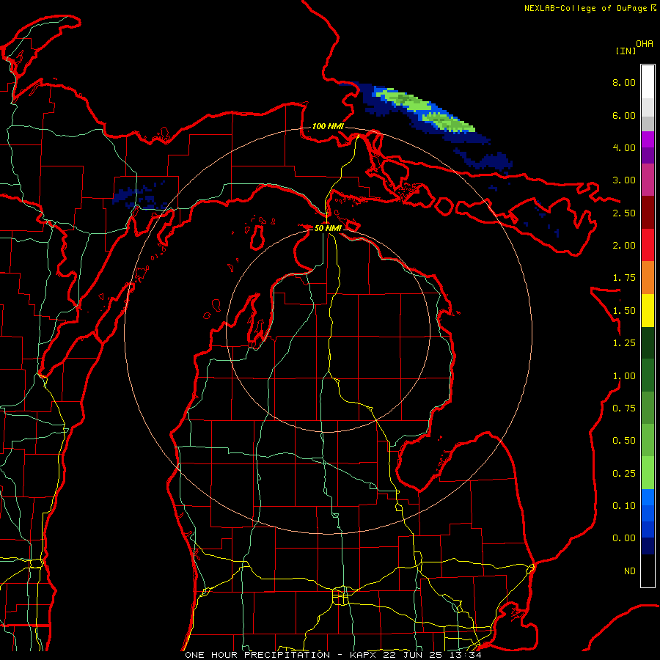Select the 1.25 legend value
The height and width of the screenshot is (660, 660).
click(x=624, y=343)
